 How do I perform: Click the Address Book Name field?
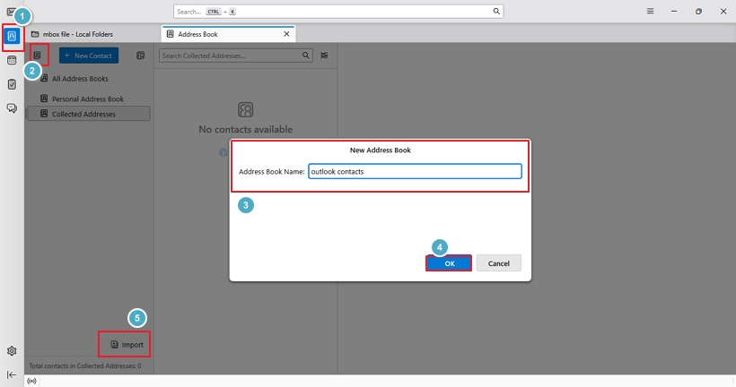[x=415, y=171]
